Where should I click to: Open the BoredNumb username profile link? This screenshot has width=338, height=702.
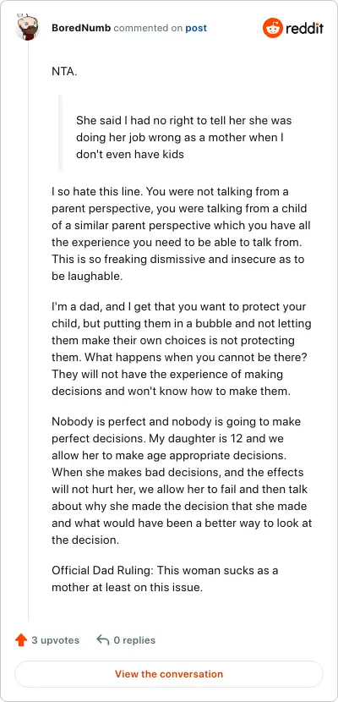(x=81, y=28)
